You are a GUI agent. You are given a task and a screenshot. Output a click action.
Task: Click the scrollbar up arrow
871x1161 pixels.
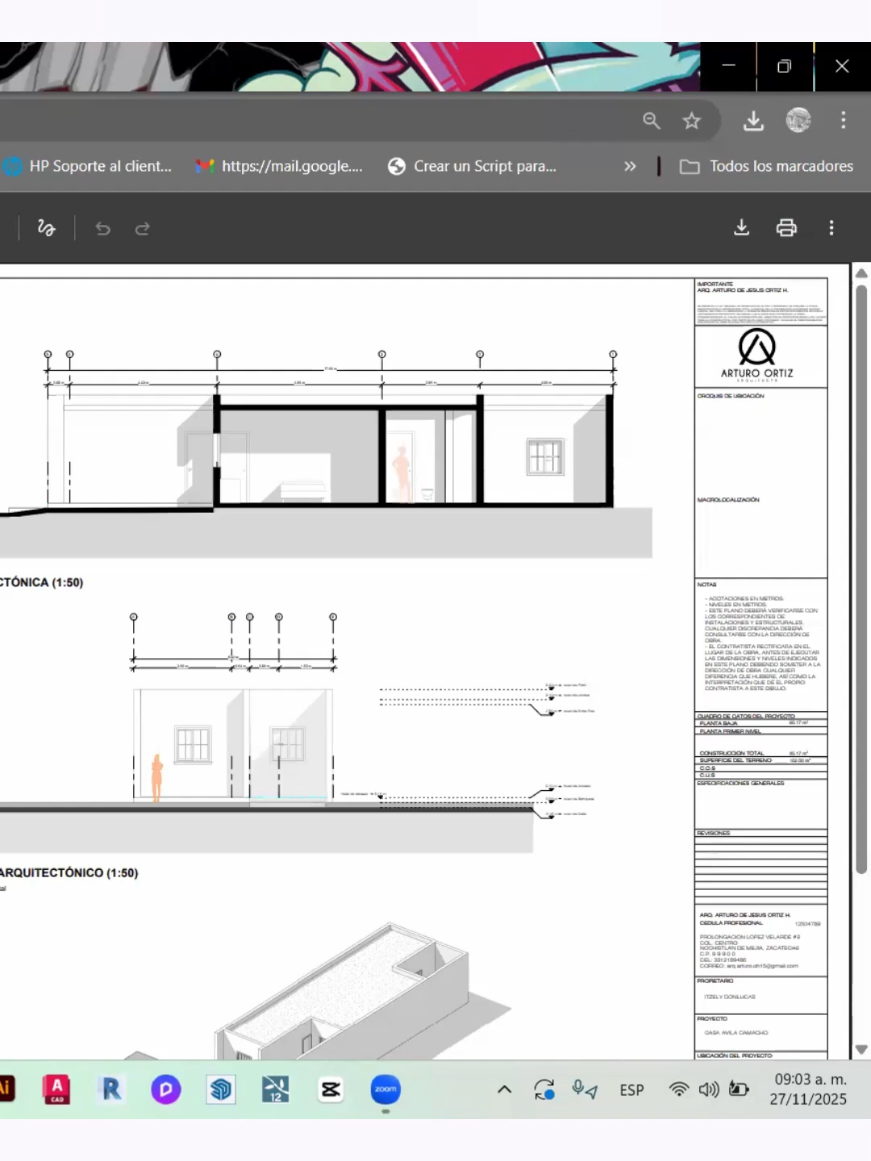pyautogui.click(x=861, y=273)
